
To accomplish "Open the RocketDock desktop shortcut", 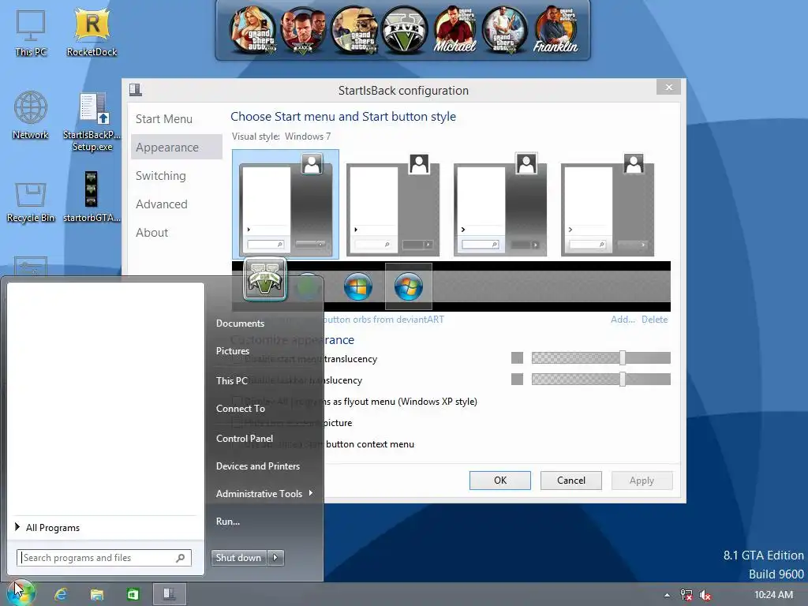I will point(92,33).
